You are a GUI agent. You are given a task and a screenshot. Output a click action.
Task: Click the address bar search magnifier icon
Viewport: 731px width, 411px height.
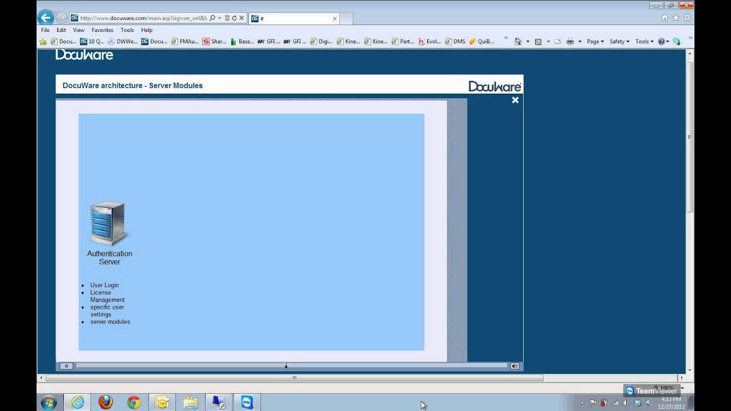click(212, 18)
